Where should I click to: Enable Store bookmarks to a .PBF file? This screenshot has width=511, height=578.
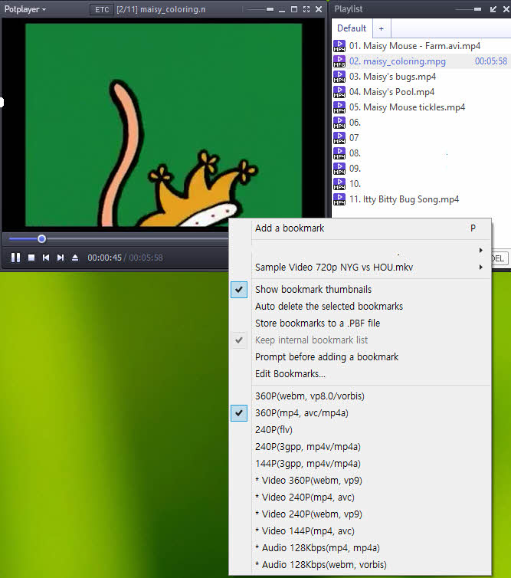(x=360, y=323)
